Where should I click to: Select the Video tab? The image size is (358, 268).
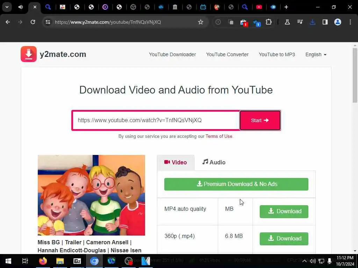pyautogui.click(x=176, y=162)
